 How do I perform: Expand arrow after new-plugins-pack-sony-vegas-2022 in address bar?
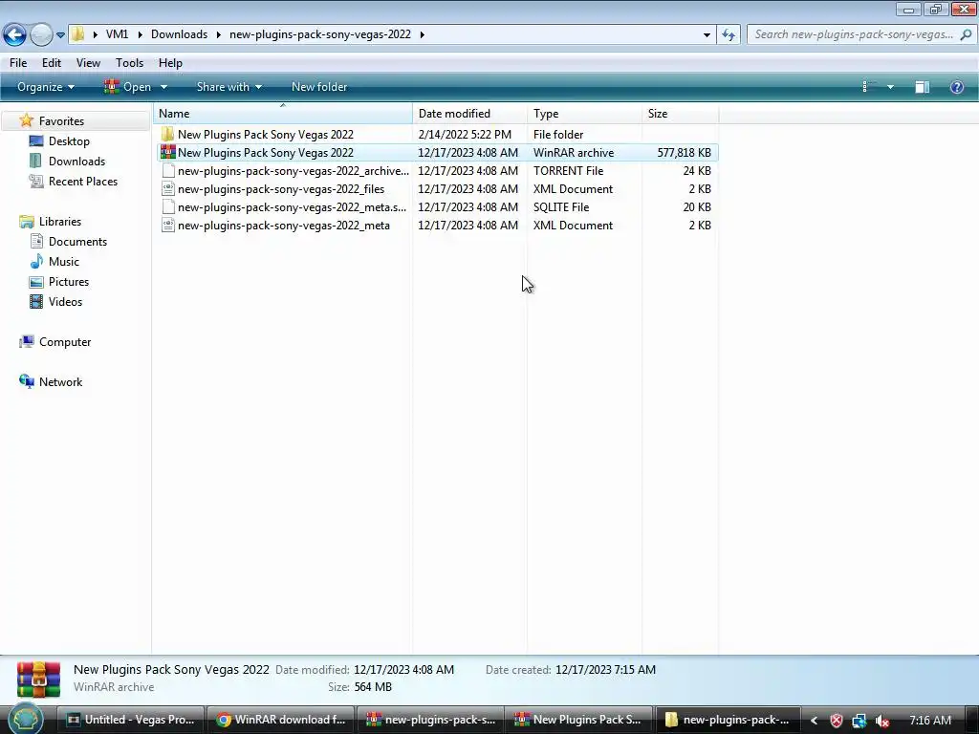pyautogui.click(x=423, y=35)
